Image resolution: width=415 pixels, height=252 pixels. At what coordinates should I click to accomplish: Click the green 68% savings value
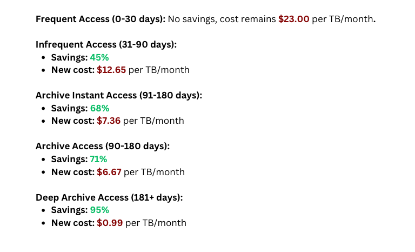[x=99, y=108]
